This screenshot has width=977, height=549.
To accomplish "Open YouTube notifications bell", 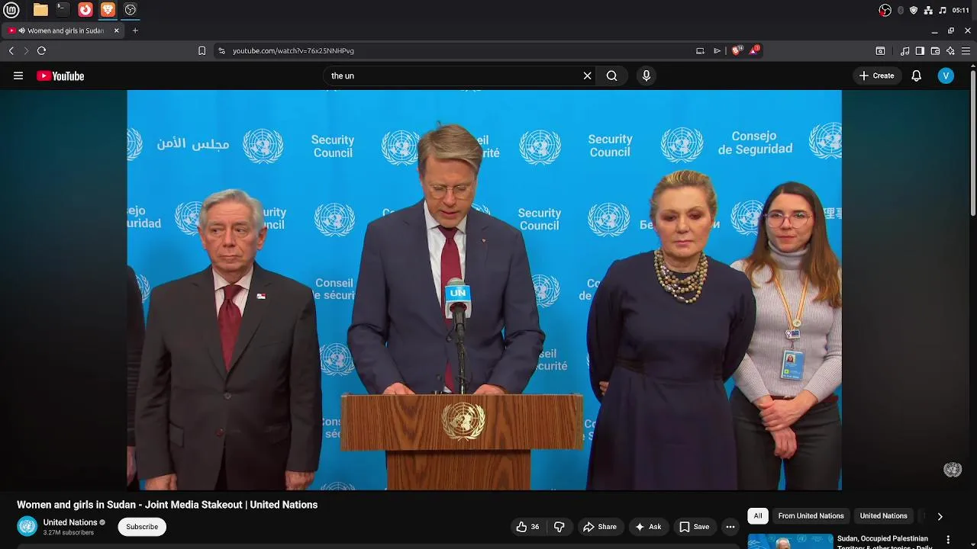I will (917, 75).
